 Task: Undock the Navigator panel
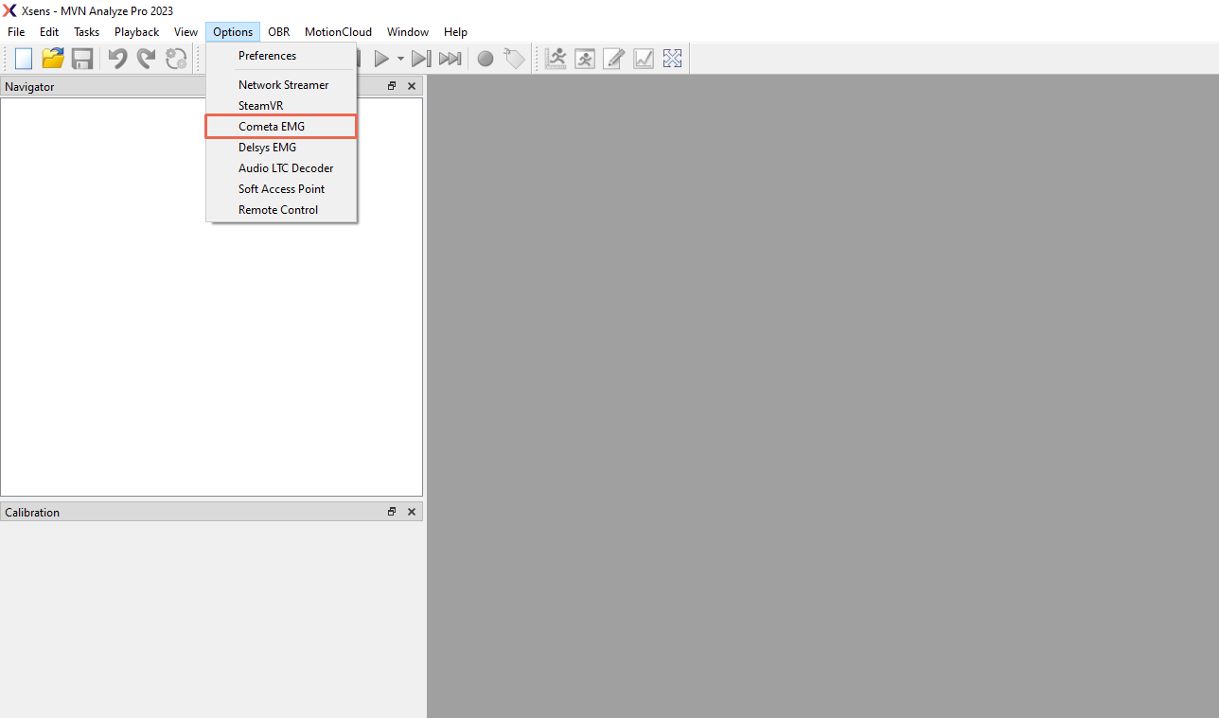(392, 86)
